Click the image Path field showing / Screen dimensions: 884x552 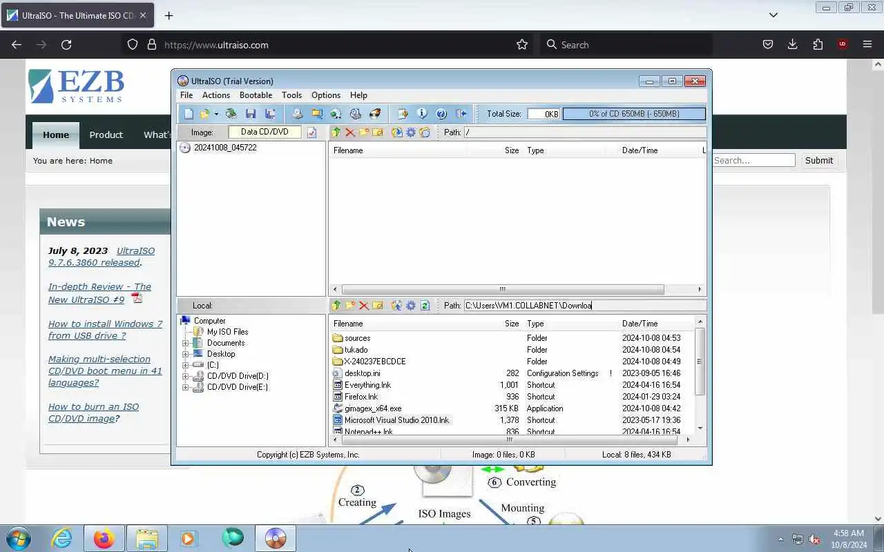point(584,132)
